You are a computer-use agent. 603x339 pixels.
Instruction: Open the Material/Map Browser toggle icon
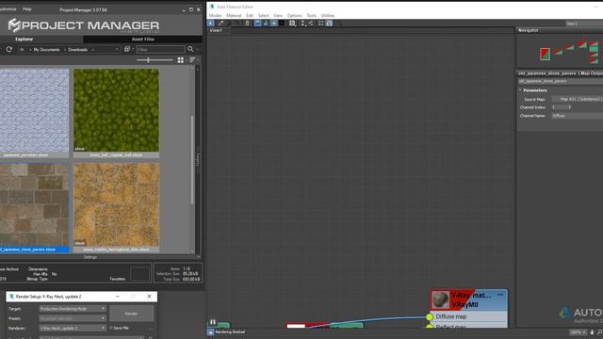point(320,23)
